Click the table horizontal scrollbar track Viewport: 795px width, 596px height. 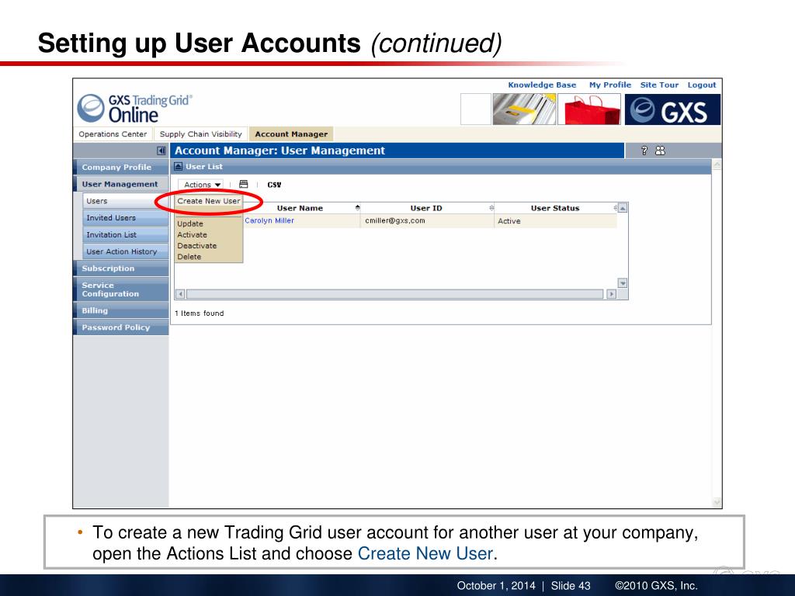[395, 294]
